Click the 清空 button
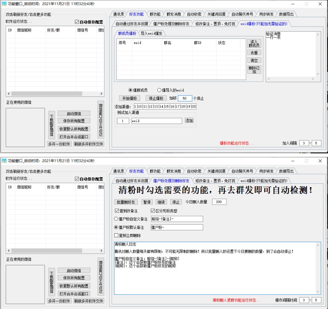 point(254,60)
